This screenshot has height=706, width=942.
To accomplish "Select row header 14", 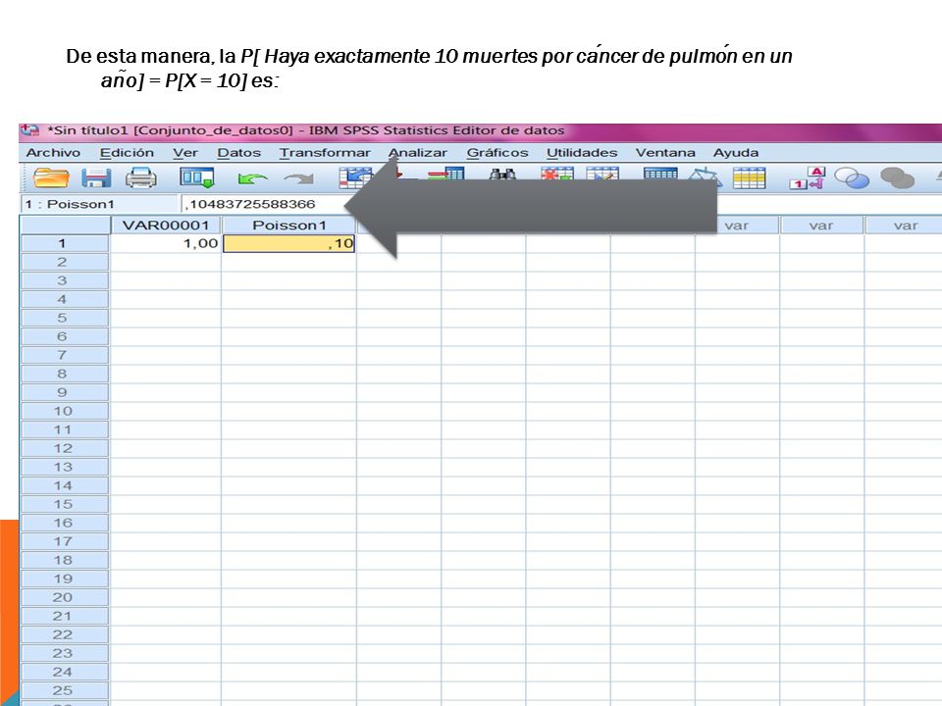I will (x=65, y=485).
